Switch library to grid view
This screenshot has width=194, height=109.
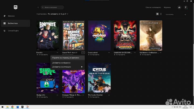(x=157, y=14)
